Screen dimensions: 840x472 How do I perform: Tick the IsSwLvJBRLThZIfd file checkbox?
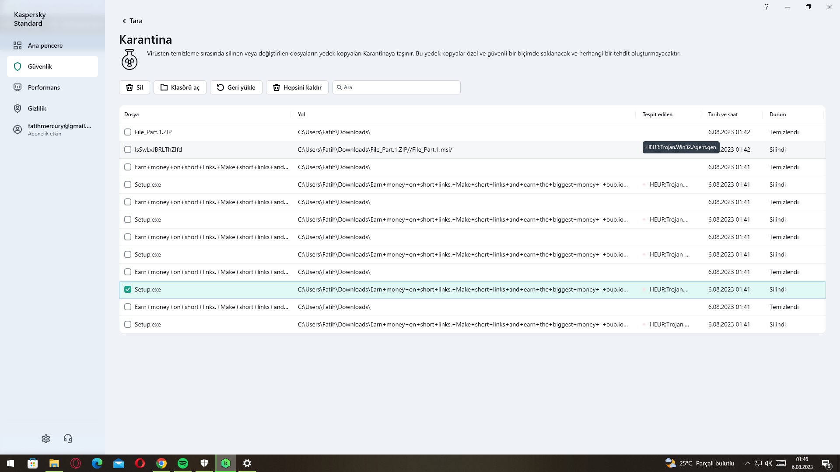pyautogui.click(x=128, y=149)
